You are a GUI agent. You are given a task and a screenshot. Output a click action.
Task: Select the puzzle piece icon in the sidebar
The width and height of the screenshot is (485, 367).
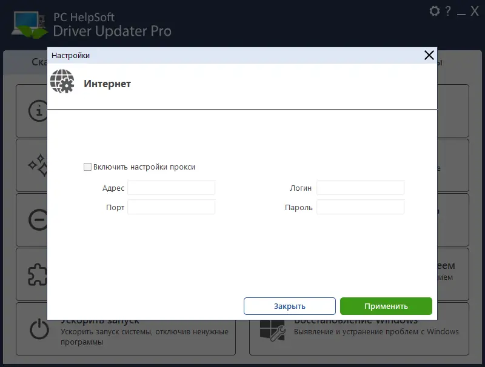[38, 274]
